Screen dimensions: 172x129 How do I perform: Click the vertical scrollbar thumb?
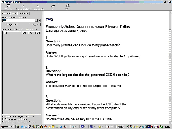tap(170, 21)
